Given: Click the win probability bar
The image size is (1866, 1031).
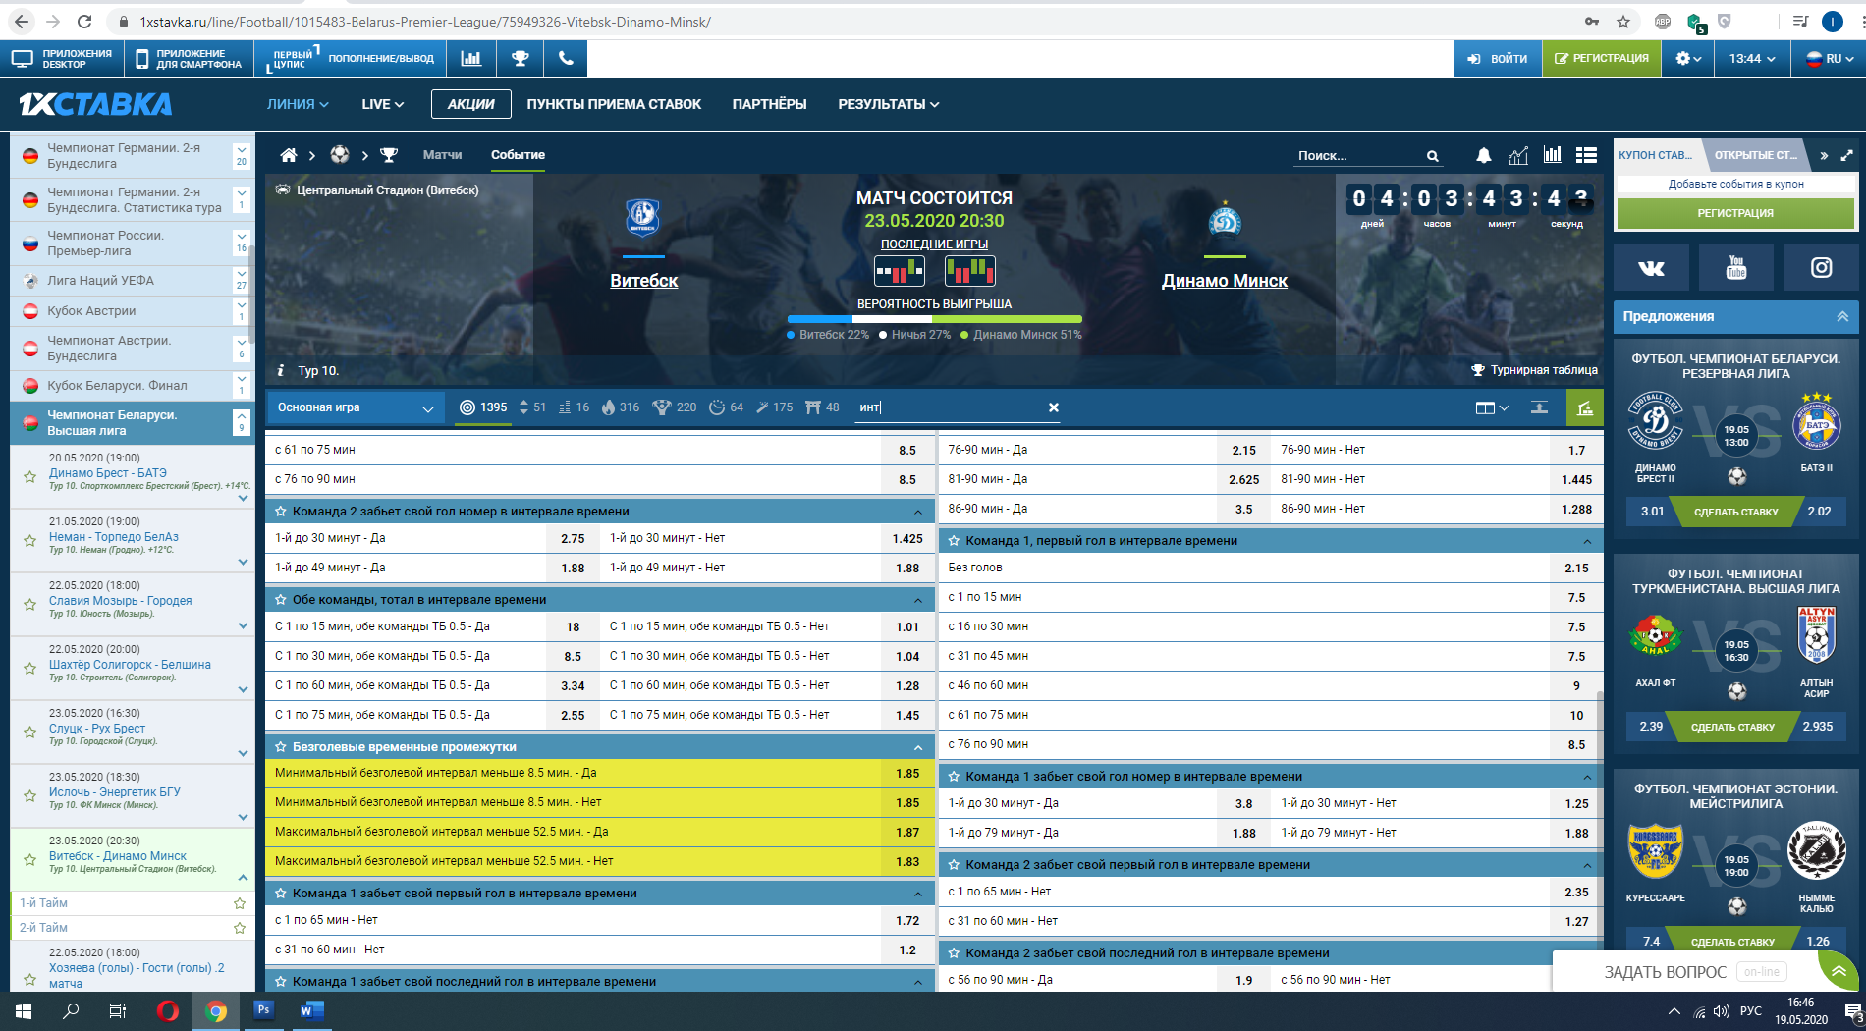Looking at the screenshot, I should (934, 319).
